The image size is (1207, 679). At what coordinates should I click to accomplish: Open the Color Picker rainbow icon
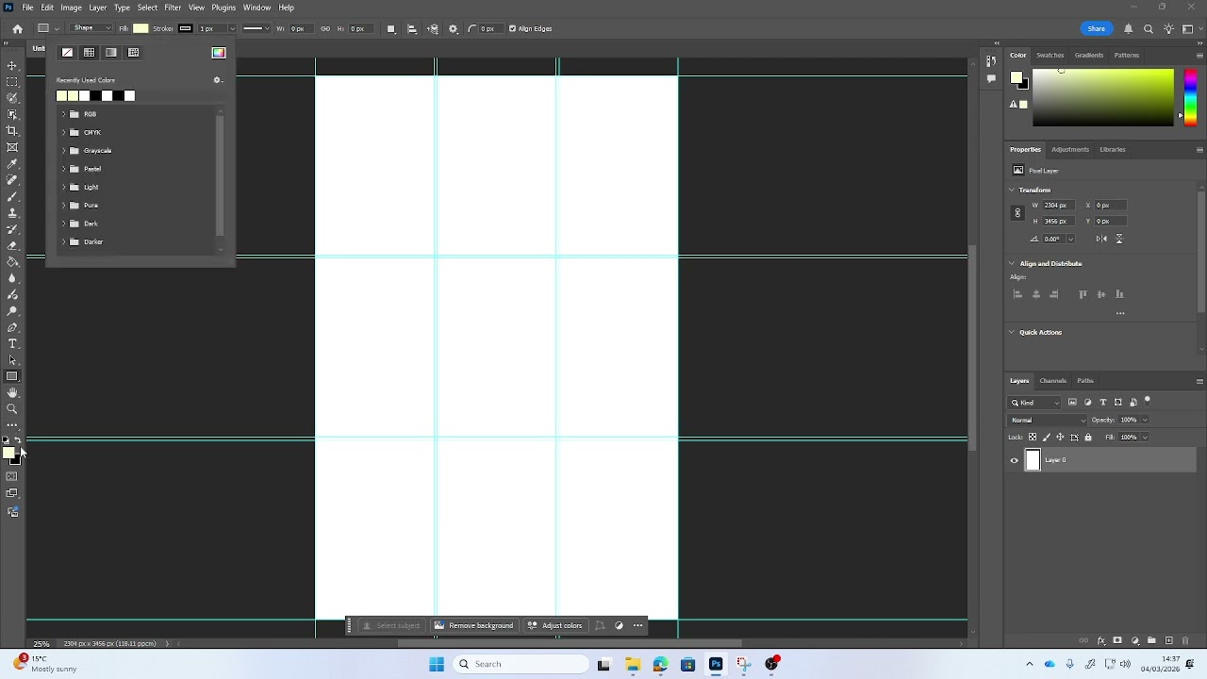click(x=219, y=53)
